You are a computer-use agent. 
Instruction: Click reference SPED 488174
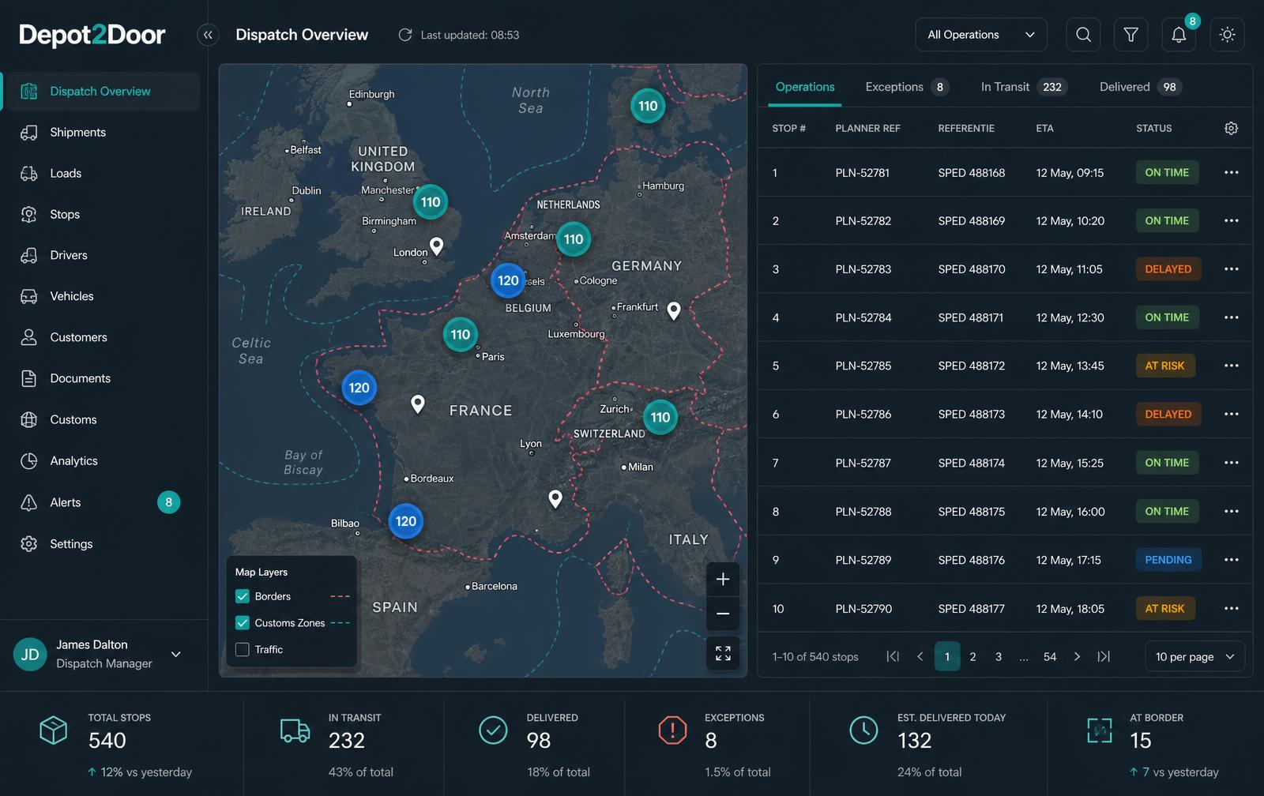[972, 463]
